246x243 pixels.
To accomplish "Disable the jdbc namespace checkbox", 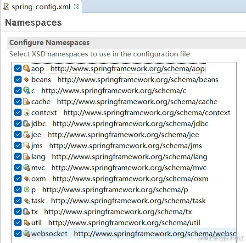I will pos(18,123).
